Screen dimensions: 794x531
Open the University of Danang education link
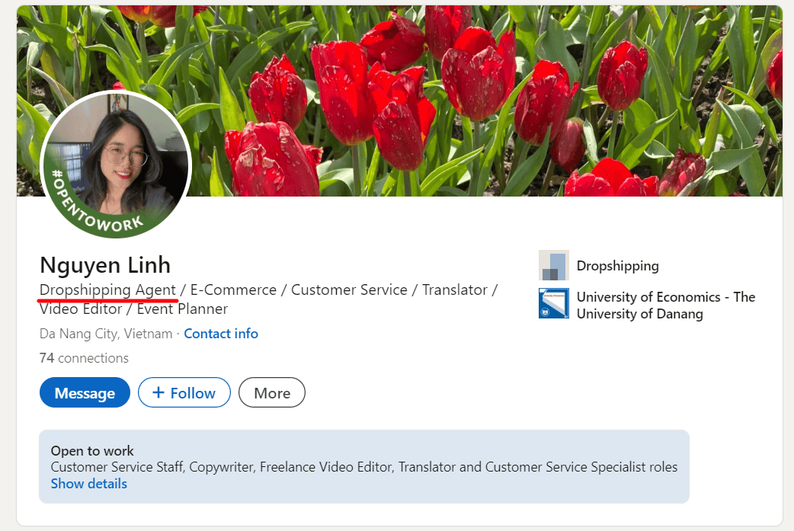point(665,305)
